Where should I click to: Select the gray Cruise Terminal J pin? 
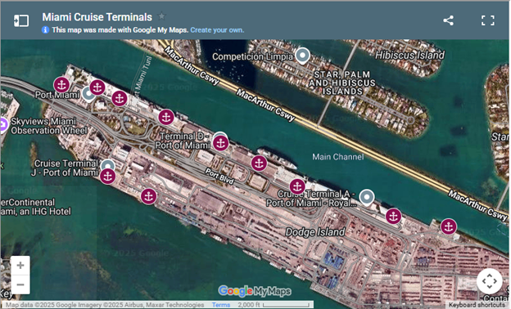(107, 165)
